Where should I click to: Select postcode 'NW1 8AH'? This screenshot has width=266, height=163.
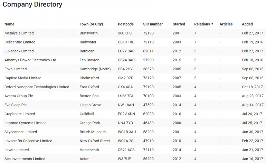click(x=126, y=105)
